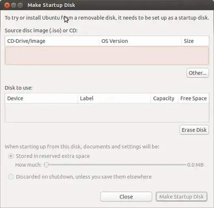Sort by OS Version column header
This screenshot has width=214, height=208.
coord(140,41)
